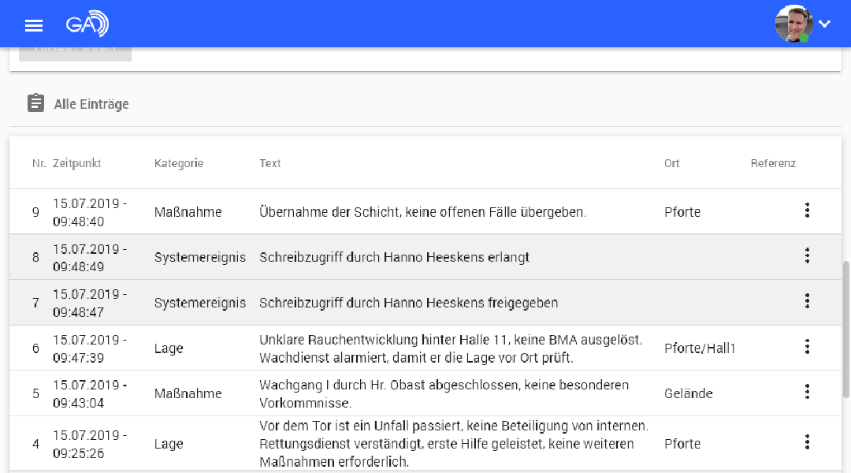Open the options menu for entry 9
The height and width of the screenshot is (473, 851).
pyautogui.click(x=807, y=210)
